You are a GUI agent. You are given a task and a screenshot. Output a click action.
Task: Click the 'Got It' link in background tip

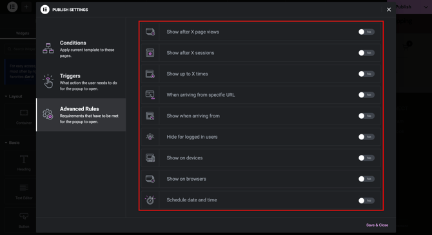29,77
